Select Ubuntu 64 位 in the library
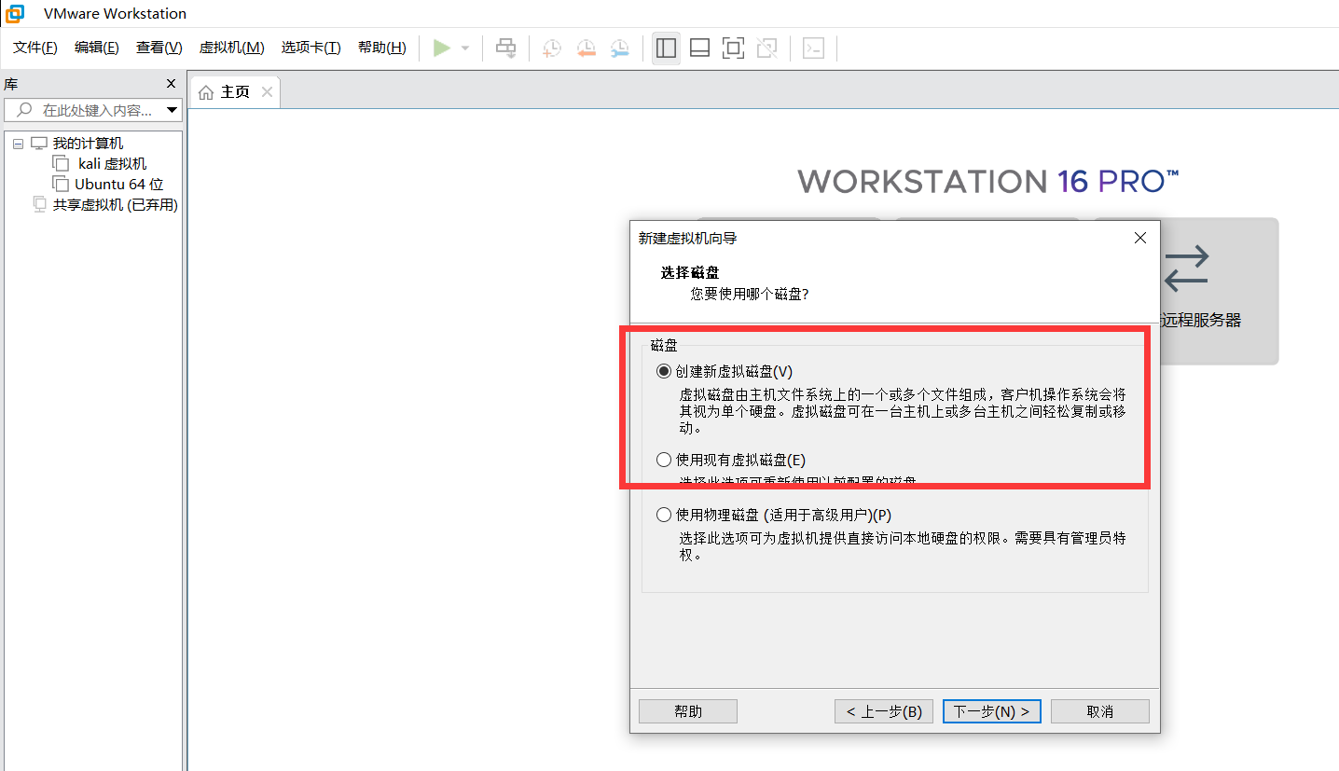1339x771 pixels. (x=119, y=185)
